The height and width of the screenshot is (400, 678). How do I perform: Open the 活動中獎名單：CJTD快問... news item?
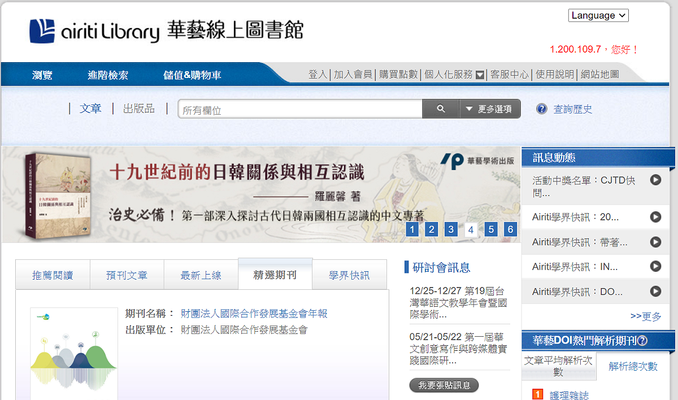tap(584, 186)
